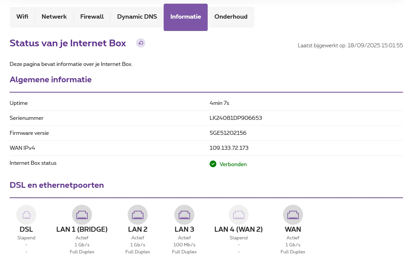Click the LAN 3 port icon
This screenshot has height=262, width=408.
click(x=184, y=215)
